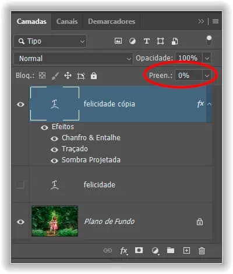Switch to the Canais tab
The height and width of the screenshot is (274, 233).
point(67,22)
